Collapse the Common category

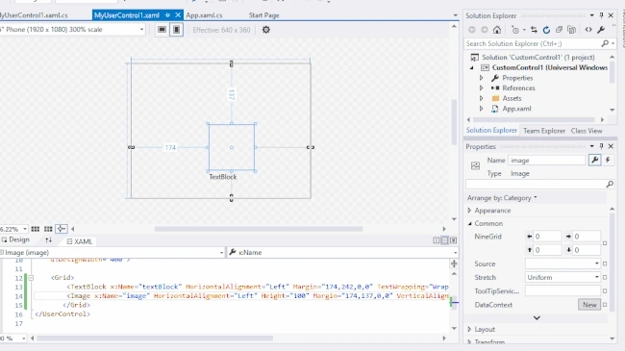(469, 223)
